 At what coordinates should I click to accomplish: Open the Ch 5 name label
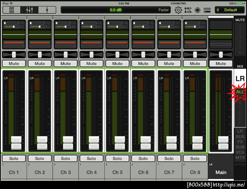pyautogui.click(x=117, y=172)
